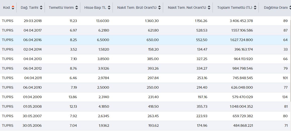Click per-share value 13,6030
The image size is (291, 131).
pyautogui.click(x=103, y=21)
